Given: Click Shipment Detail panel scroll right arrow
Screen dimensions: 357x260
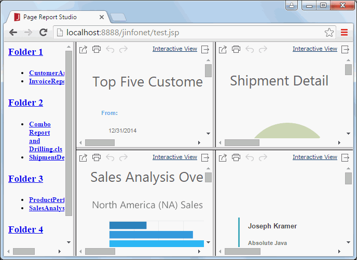Looking at the screenshot, I should click(x=339, y=143).
